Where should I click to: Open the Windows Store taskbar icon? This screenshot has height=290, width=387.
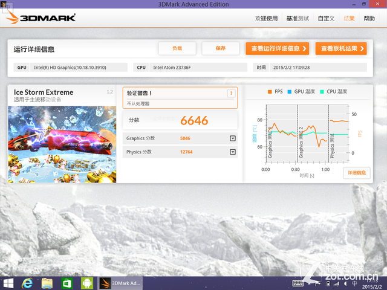(x=67, y=283)
